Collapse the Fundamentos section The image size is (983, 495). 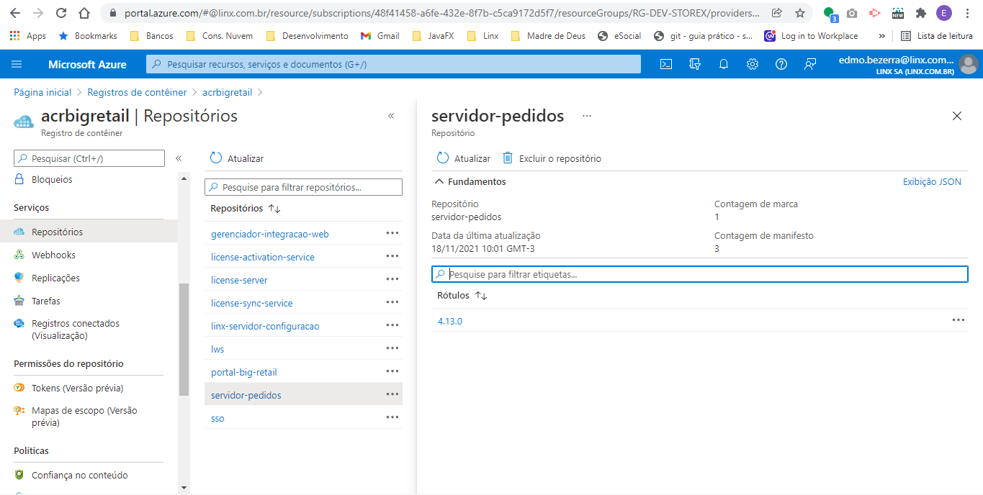439,182
